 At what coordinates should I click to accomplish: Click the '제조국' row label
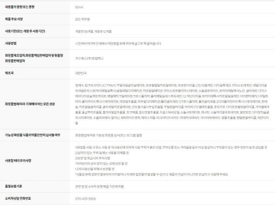pyautogui.click(x=9, y=73)
